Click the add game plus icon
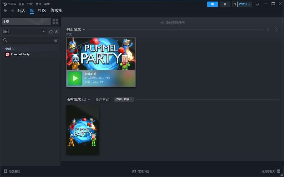Viewport: 284px width, 177px height. 6,171
